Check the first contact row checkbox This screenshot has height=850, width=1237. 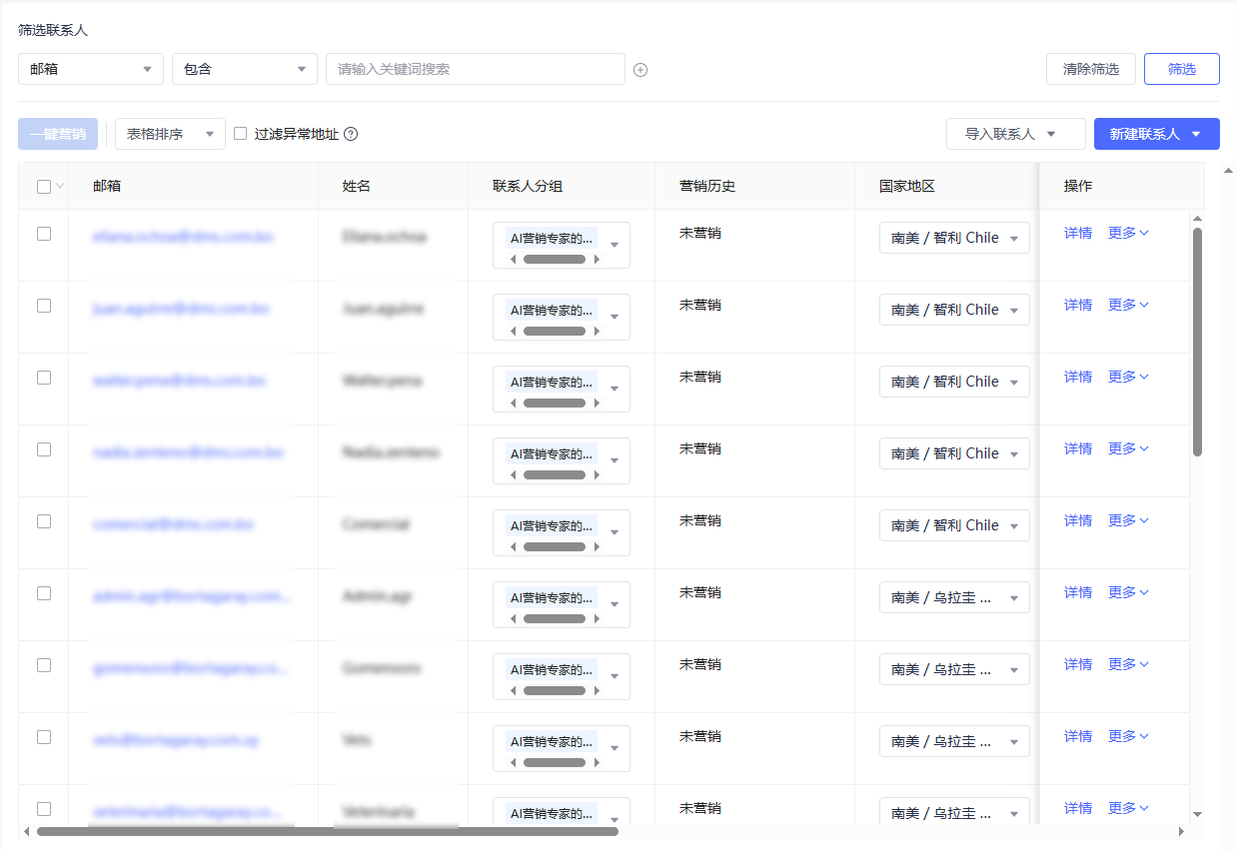pos(44,234)
